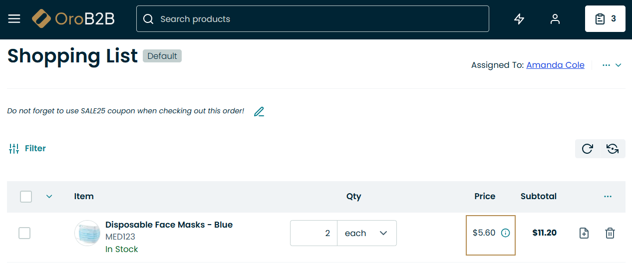Screen dimensions: 632x280
Task: Expand the select-all chevron dropdown
Action: tap(49, 197)
